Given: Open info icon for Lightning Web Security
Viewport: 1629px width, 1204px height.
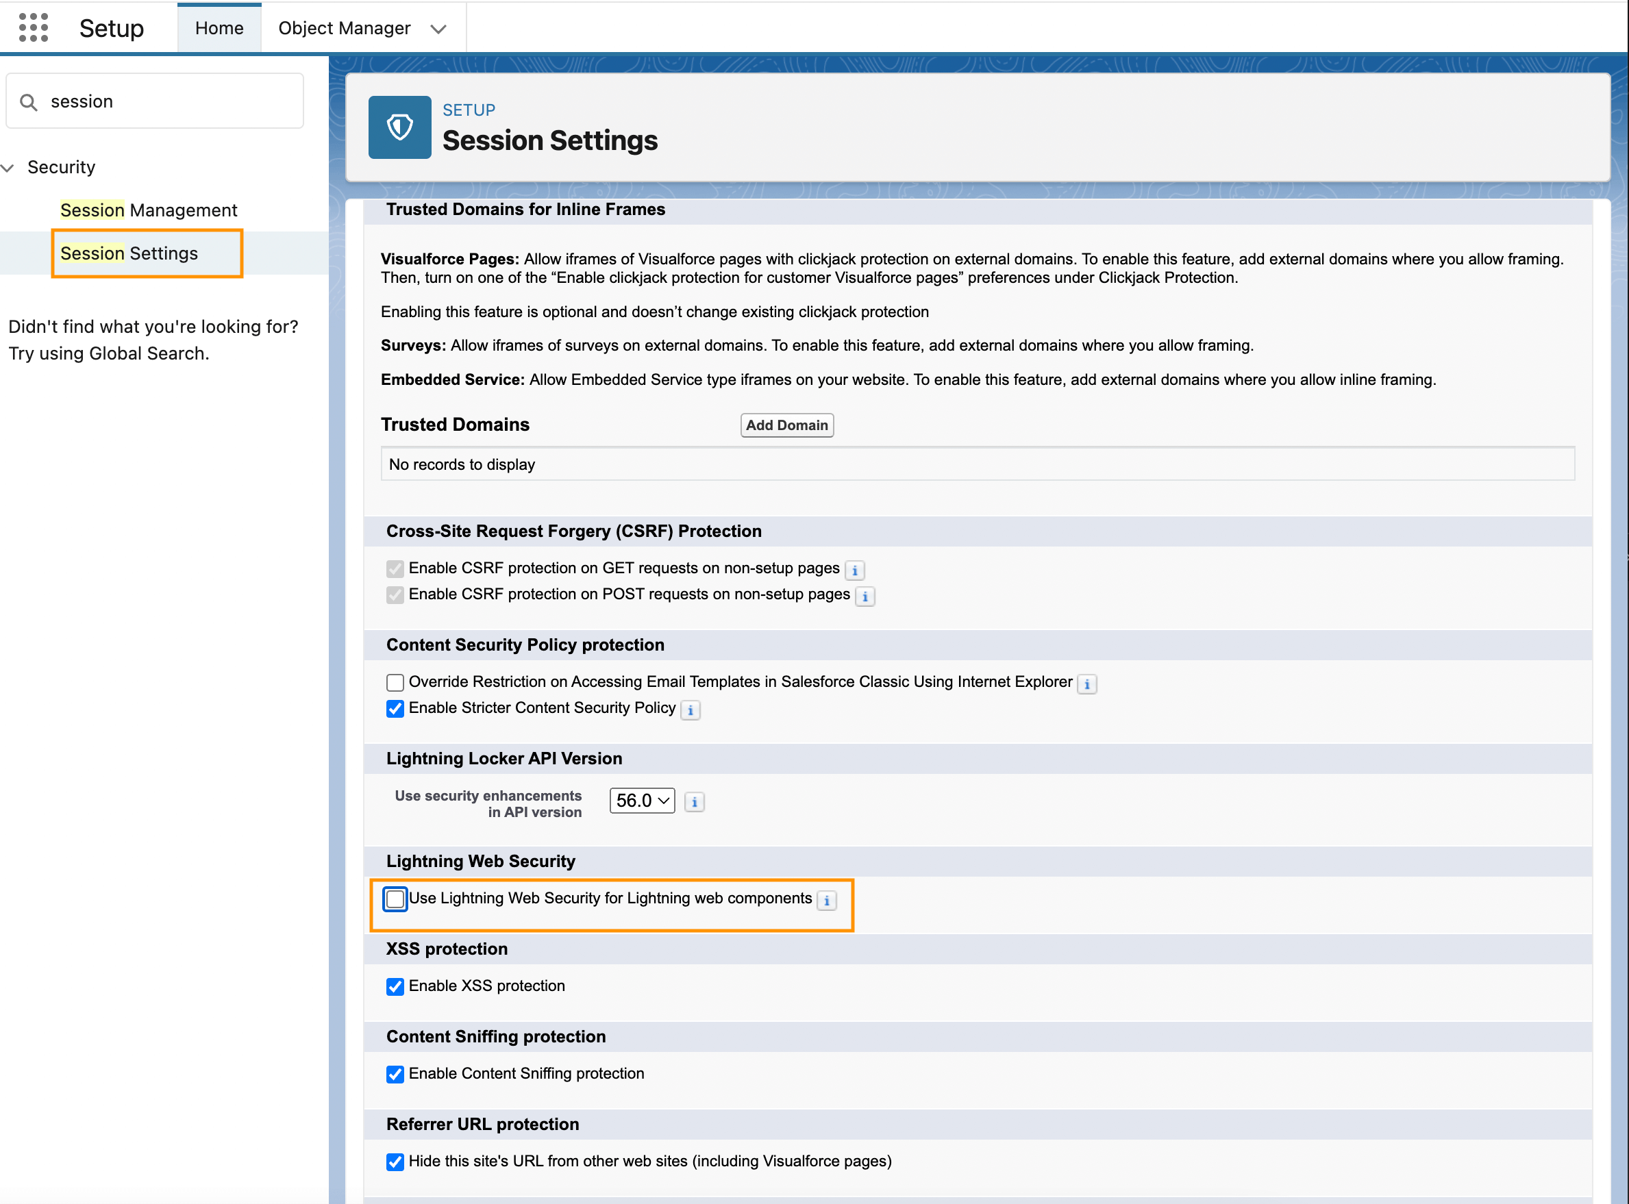Looking at the screenshot, I should pos(827,900).
